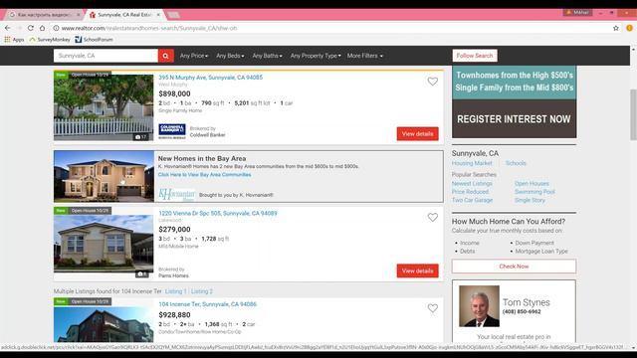The image size is (637, 358).
Task: Switch to the first browser tab
Action: tap(44, 15)
